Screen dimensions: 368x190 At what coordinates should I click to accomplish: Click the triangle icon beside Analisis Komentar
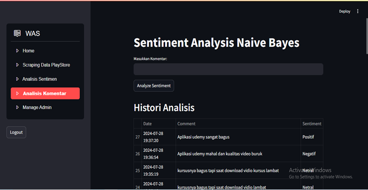tap(17, 93)
